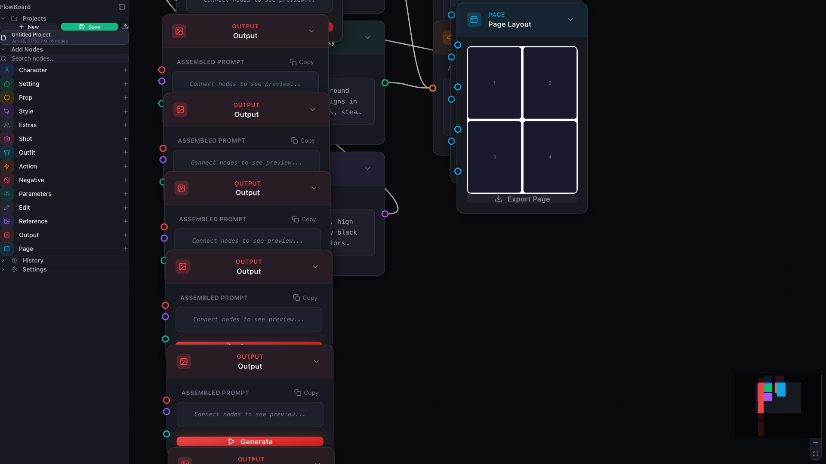Viewport: 826px width, 464px height.
Task: Select page panel 1 in layout
Action: click(494, 83)
